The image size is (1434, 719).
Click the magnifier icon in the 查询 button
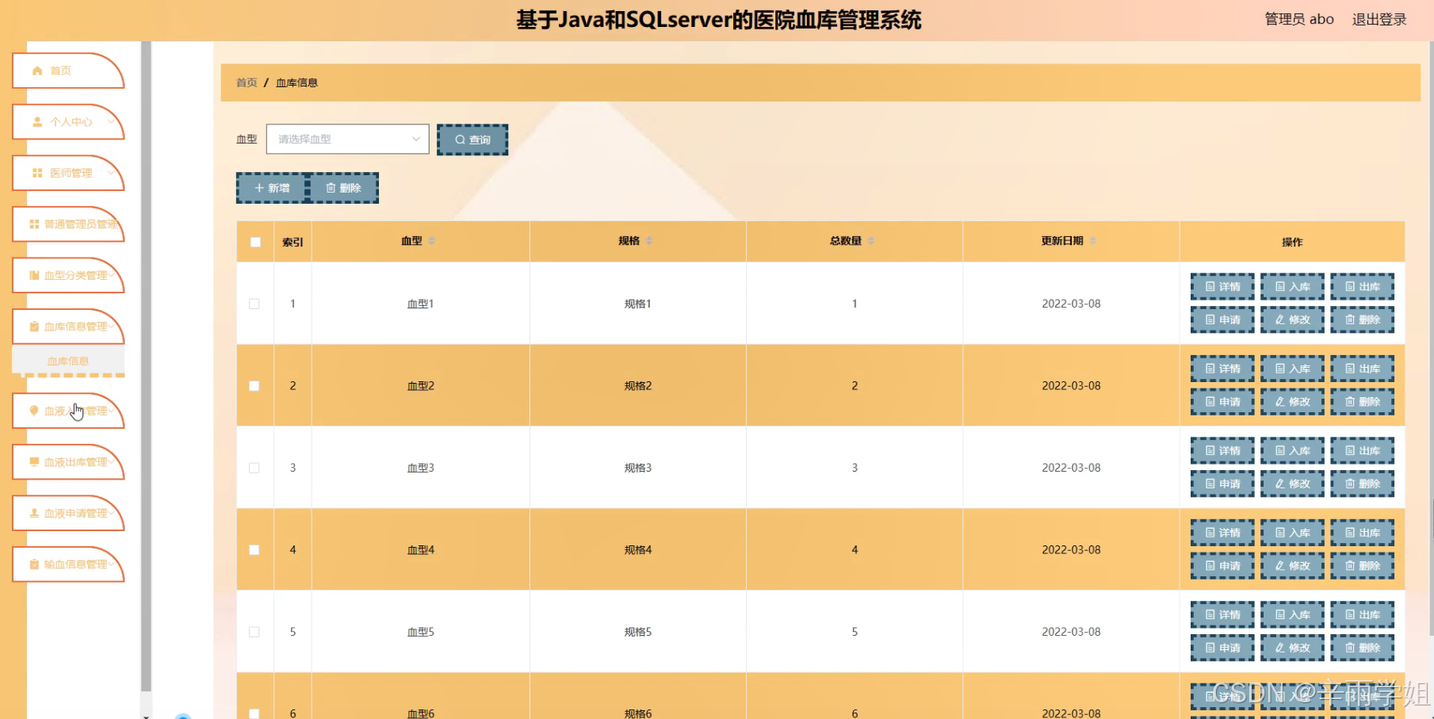tap(461, 139)
